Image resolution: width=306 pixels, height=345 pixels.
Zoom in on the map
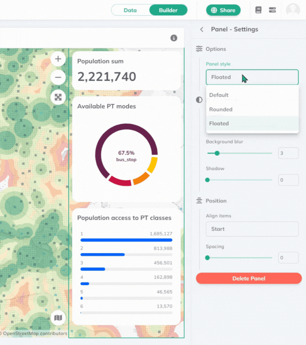tap(58, 59)
